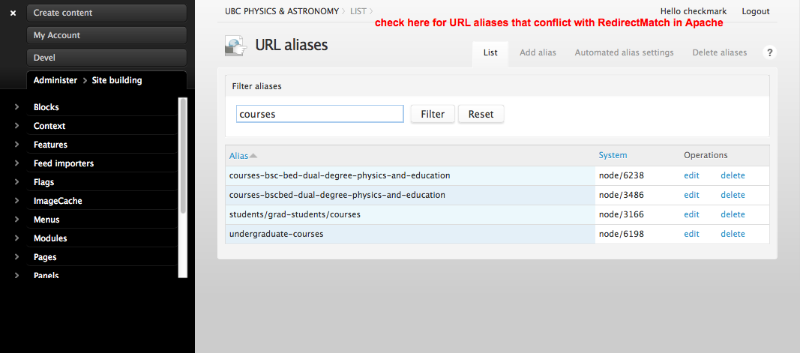Switch to the Add alias tab

pos(538,52)
